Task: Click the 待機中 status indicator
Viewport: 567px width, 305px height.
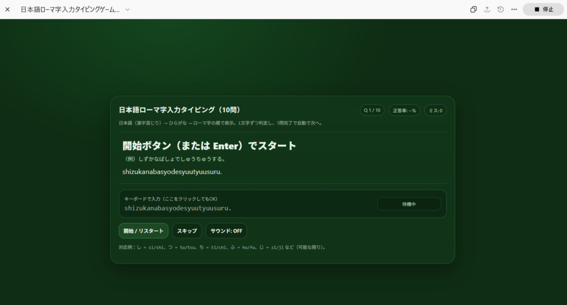Action: tap(409, 204)
